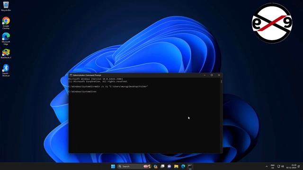Click the current C:\Windows\System32 prompt line
The width and height of the screenshot is (303, 170).
click(x=82, y=92)
